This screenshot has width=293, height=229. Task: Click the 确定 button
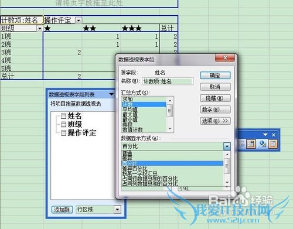point(215,76)
